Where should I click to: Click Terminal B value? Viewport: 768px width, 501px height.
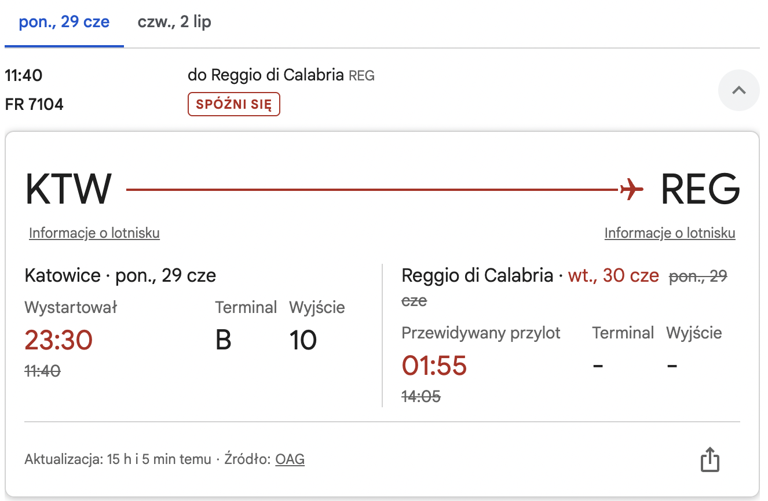(x=224, y=340)
